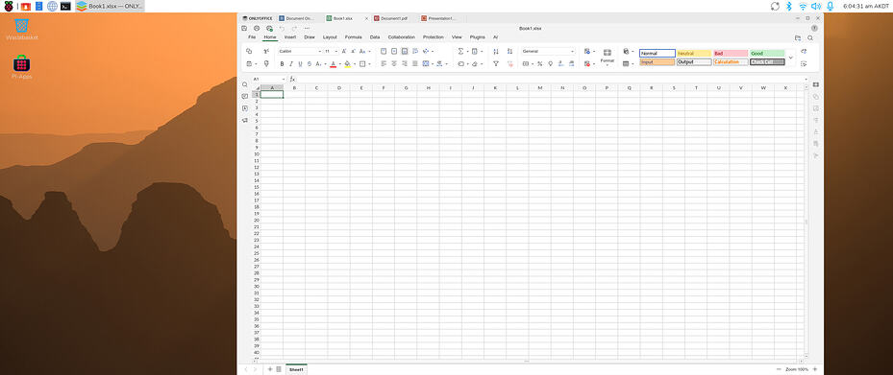This screenshot has width=893, height=375.
Task: Decrease font size with the A-down icon
Action: click(353, 51)
